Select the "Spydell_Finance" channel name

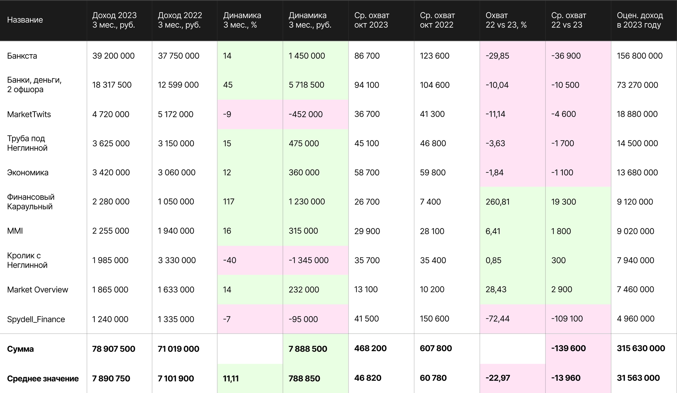point(36,319)
